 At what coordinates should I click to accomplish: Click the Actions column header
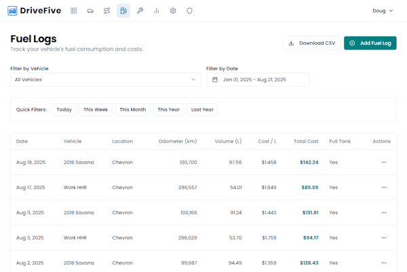coord(381,141)
